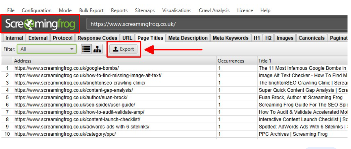Click the Export button

[x=124, y=49]
